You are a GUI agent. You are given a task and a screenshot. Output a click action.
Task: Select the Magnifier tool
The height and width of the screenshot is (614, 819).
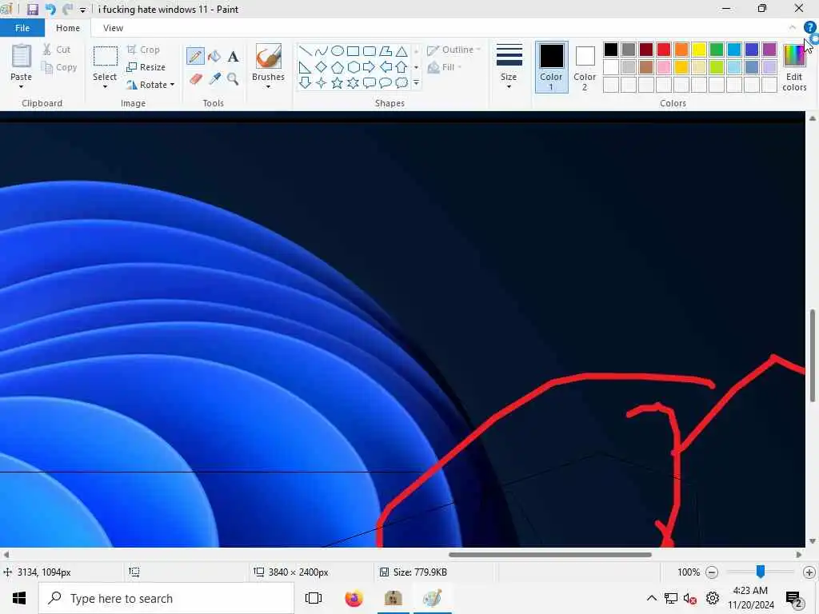click(x=233, y=79)
